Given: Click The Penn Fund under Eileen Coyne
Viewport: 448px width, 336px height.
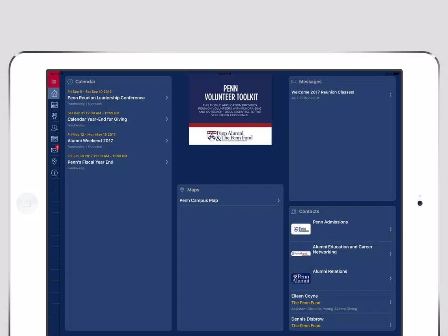Looking at the screenshot, I should point(306,302).
